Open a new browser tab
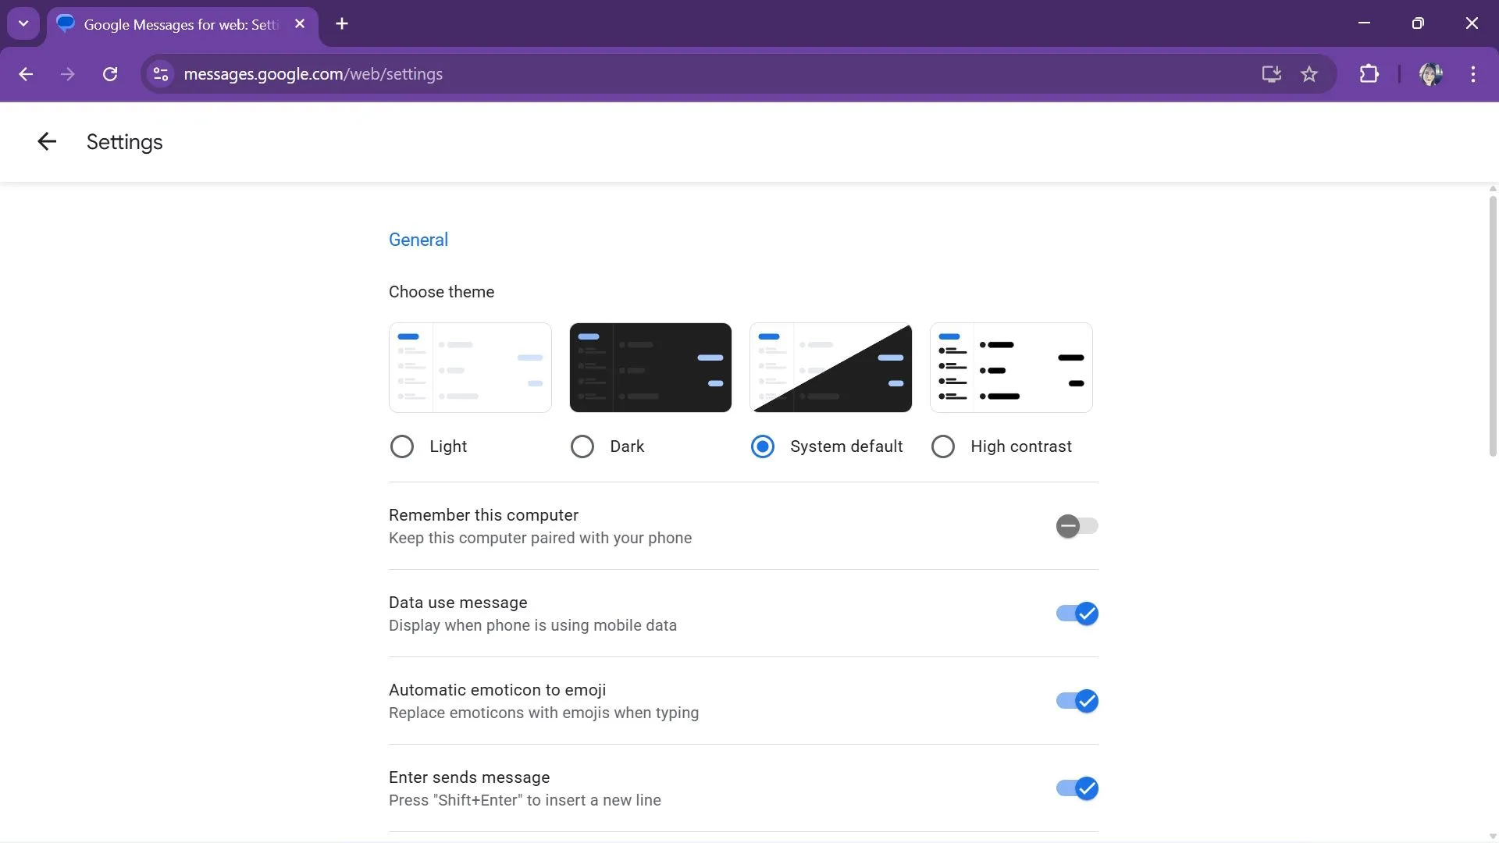Viewport: 1499px width, 843px height. pyautogui.click(x=341, y=23)
